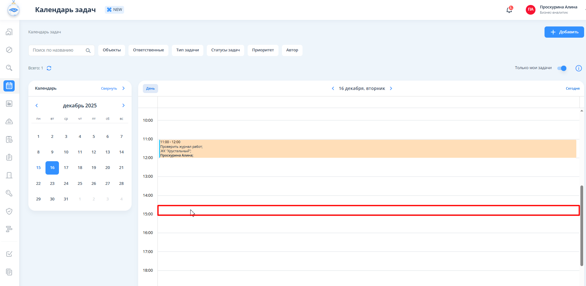Click the shield icon in sidebar
Viewport: 586px width, 286px height.
coord(9,211)
